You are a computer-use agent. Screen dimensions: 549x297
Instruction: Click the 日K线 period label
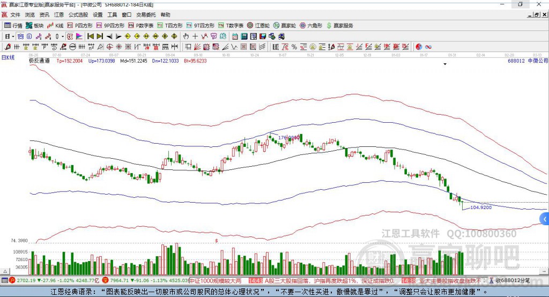tap(8, 57)
